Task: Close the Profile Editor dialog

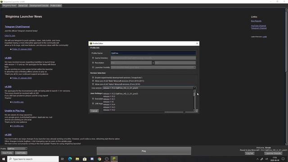Action: pyautogui.click(x=197, y=43)
